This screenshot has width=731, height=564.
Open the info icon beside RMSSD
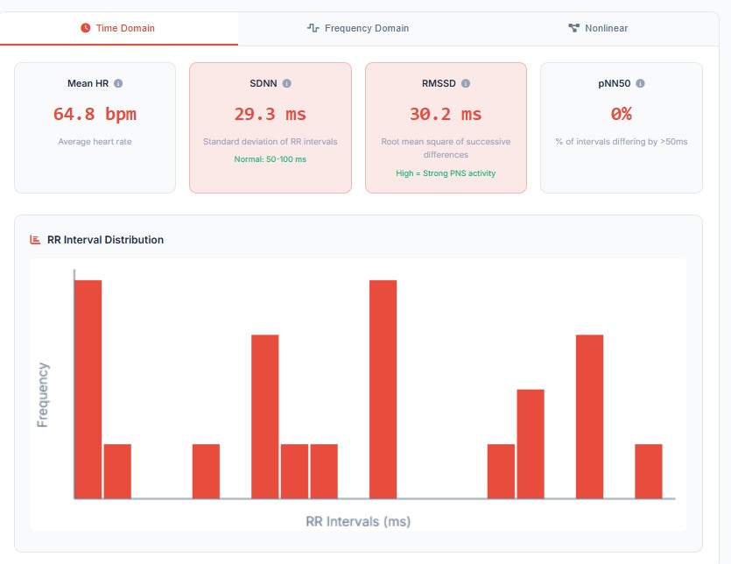[466, 83]
